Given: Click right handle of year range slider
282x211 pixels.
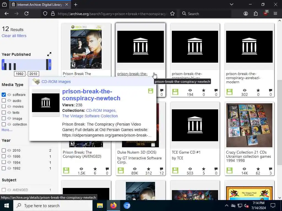Looking at the screenshot, I should [x=50, y=65].
